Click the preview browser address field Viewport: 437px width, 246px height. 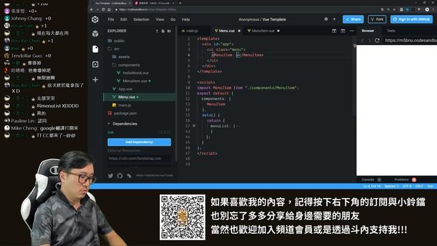coord(411,40)
